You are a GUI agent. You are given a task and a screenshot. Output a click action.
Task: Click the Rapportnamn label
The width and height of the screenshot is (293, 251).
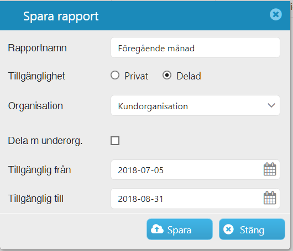[37, 48]
